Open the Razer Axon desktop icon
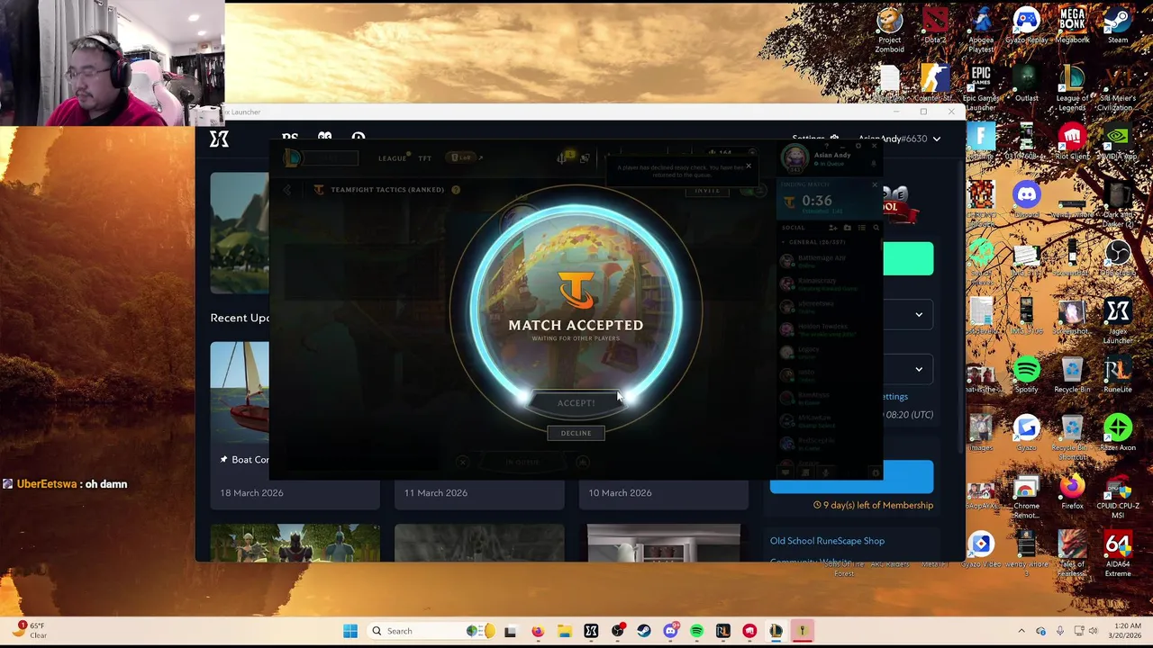The width and height of the screenshot is (1153, 648). coord(1118,433)
